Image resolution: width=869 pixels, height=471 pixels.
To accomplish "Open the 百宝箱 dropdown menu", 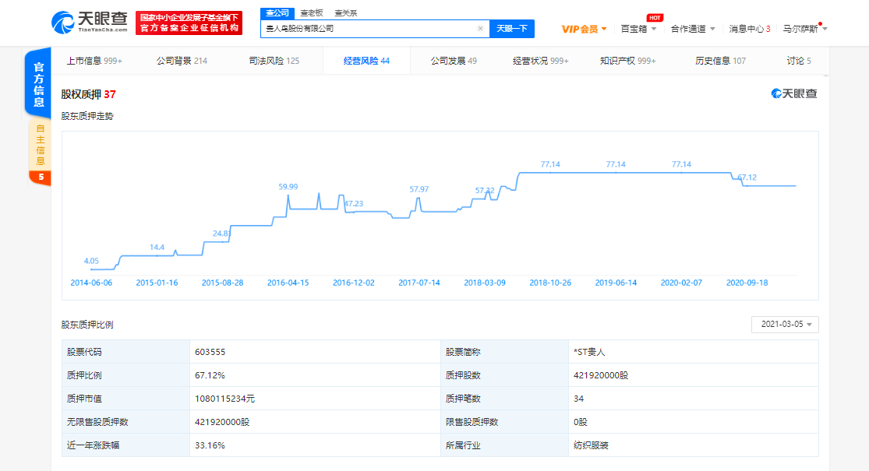I will (638, 29).
